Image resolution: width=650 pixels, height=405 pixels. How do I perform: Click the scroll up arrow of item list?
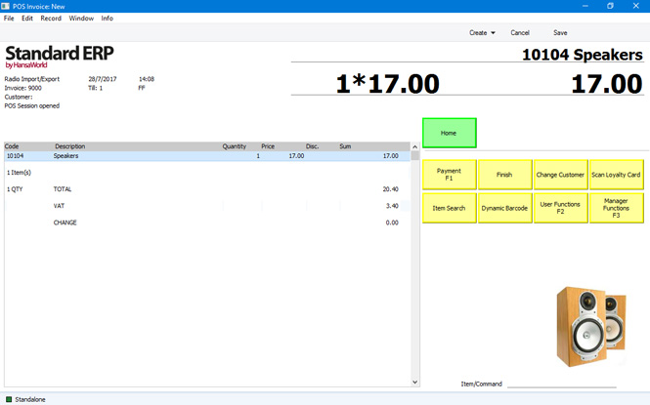click(x=415, y=146)
